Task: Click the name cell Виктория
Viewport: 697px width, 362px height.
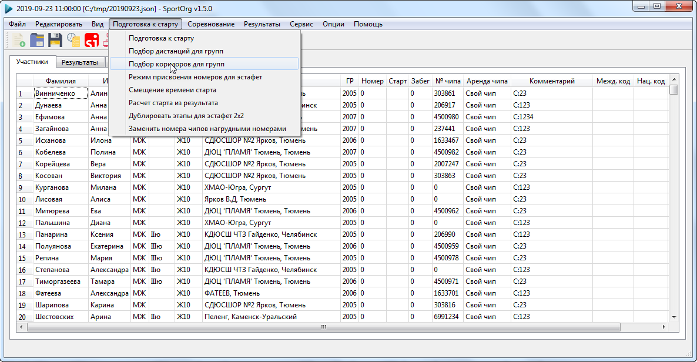Action: 109,176
